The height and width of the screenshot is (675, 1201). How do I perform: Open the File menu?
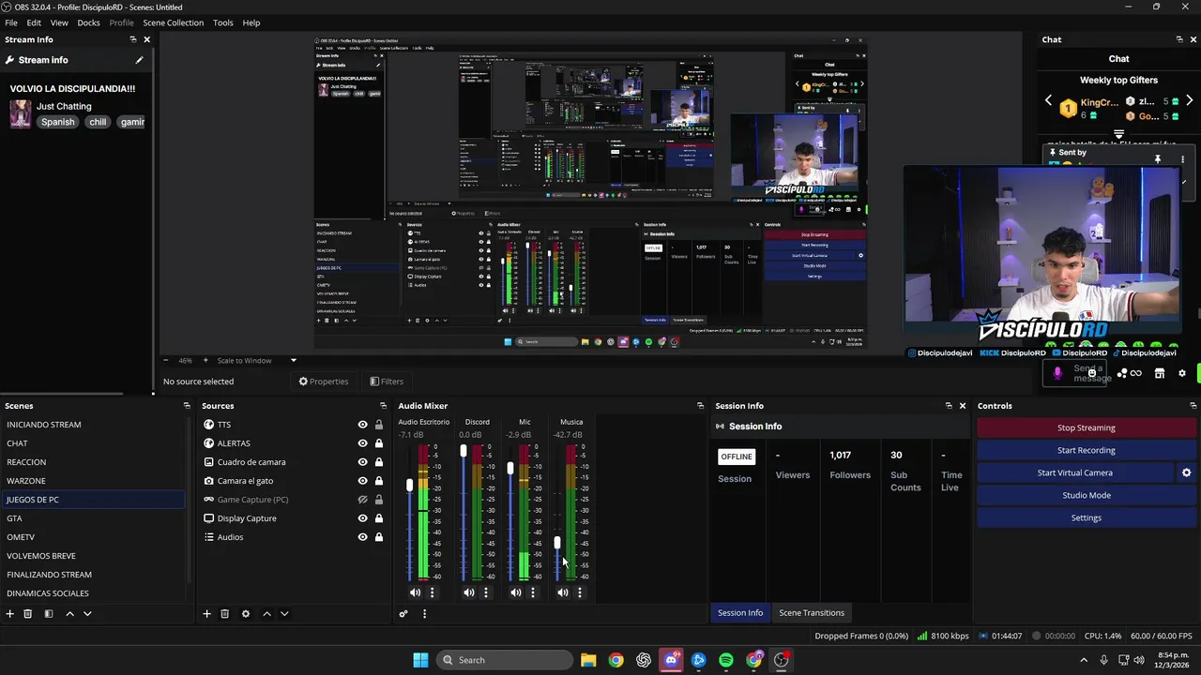coord(11,22)
